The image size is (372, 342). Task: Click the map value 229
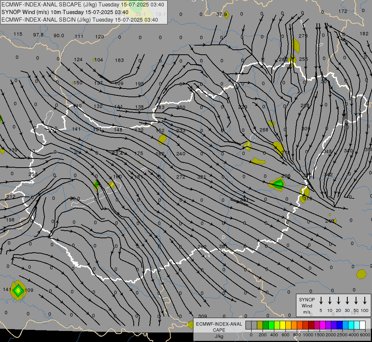click(x=243, y=107)
